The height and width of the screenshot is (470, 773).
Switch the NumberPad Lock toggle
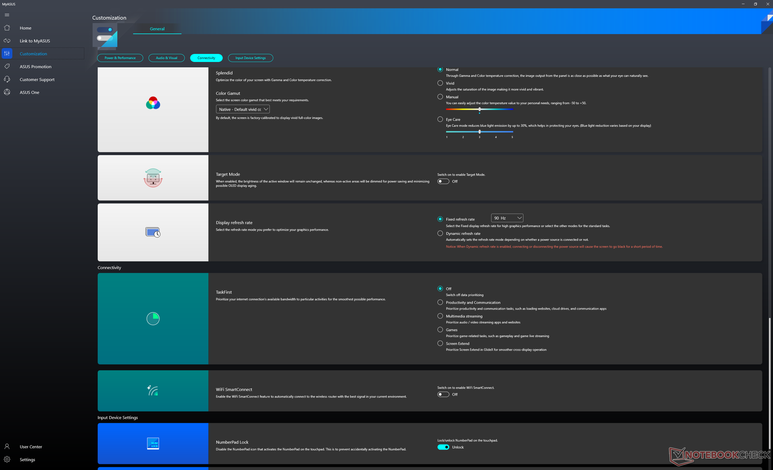(443, 447)
